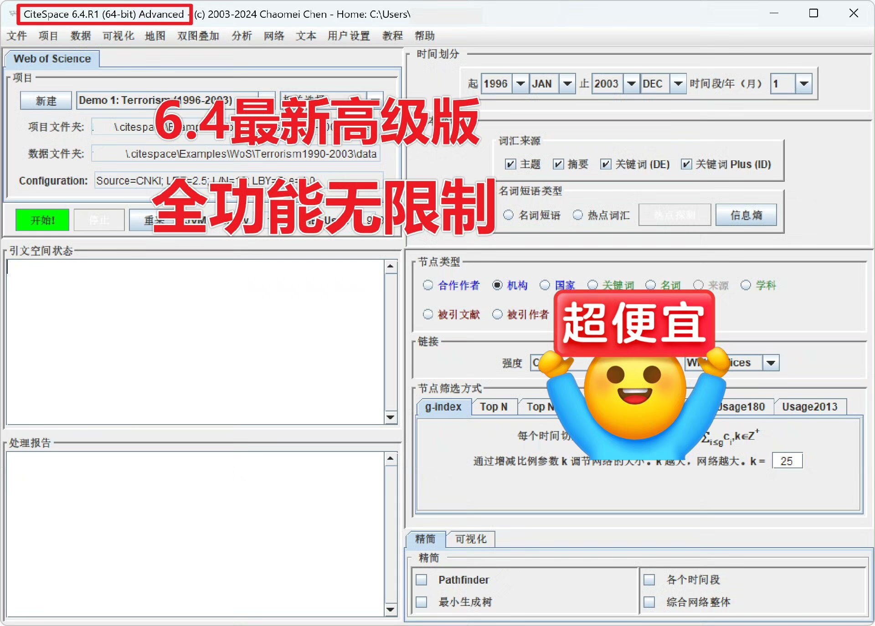Select the 热点词汇 radio button

578,215
